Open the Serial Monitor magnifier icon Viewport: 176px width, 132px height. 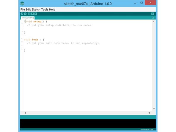click(153, 14)
